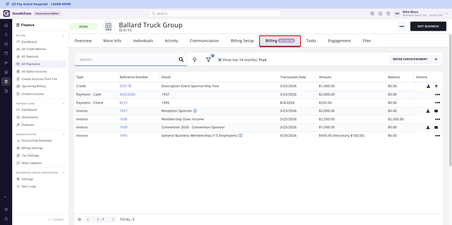Screen dimensions: 452x225
Task: Open the three-dot menu beside Edit Business
Action: (402, 26)
